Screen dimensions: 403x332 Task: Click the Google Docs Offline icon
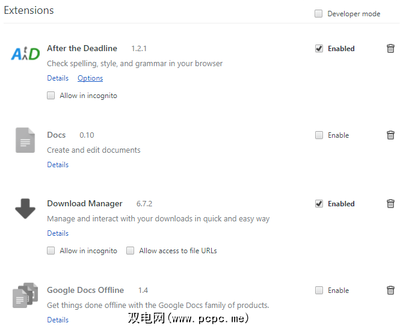pos(25,295)
